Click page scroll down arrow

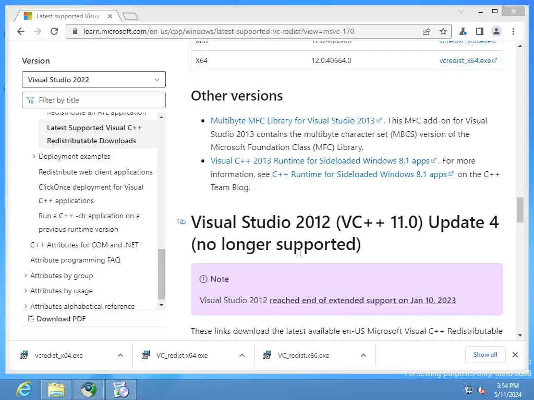click(x=520, y=335)
